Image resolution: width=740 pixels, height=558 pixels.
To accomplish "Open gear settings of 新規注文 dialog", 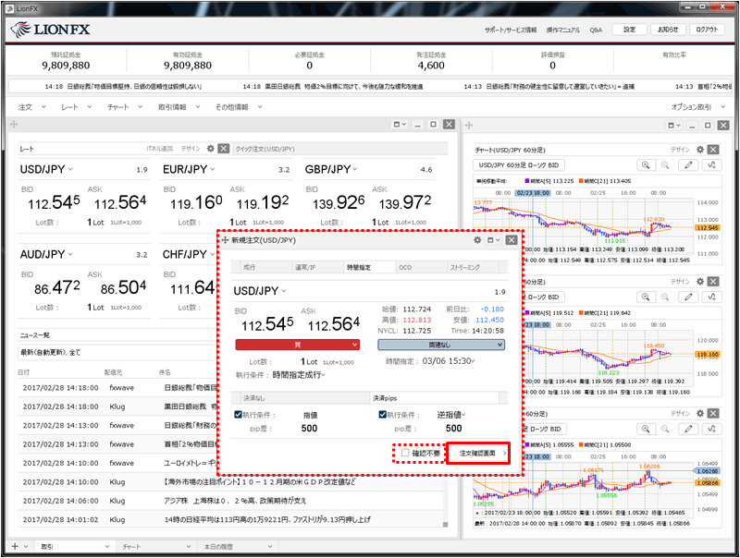I will pyautogui.click(x=477, y=240).
